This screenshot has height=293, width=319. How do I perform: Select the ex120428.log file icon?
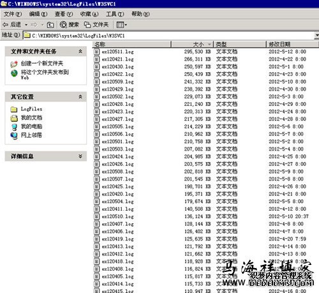96,104
